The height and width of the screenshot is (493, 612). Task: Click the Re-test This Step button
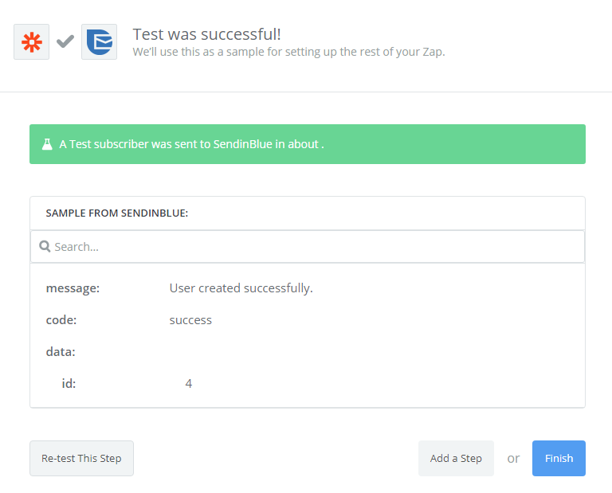(81, 458)
